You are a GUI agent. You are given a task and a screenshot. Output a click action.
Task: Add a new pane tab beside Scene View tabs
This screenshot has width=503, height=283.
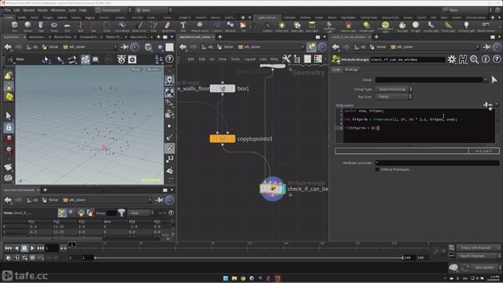159,37
